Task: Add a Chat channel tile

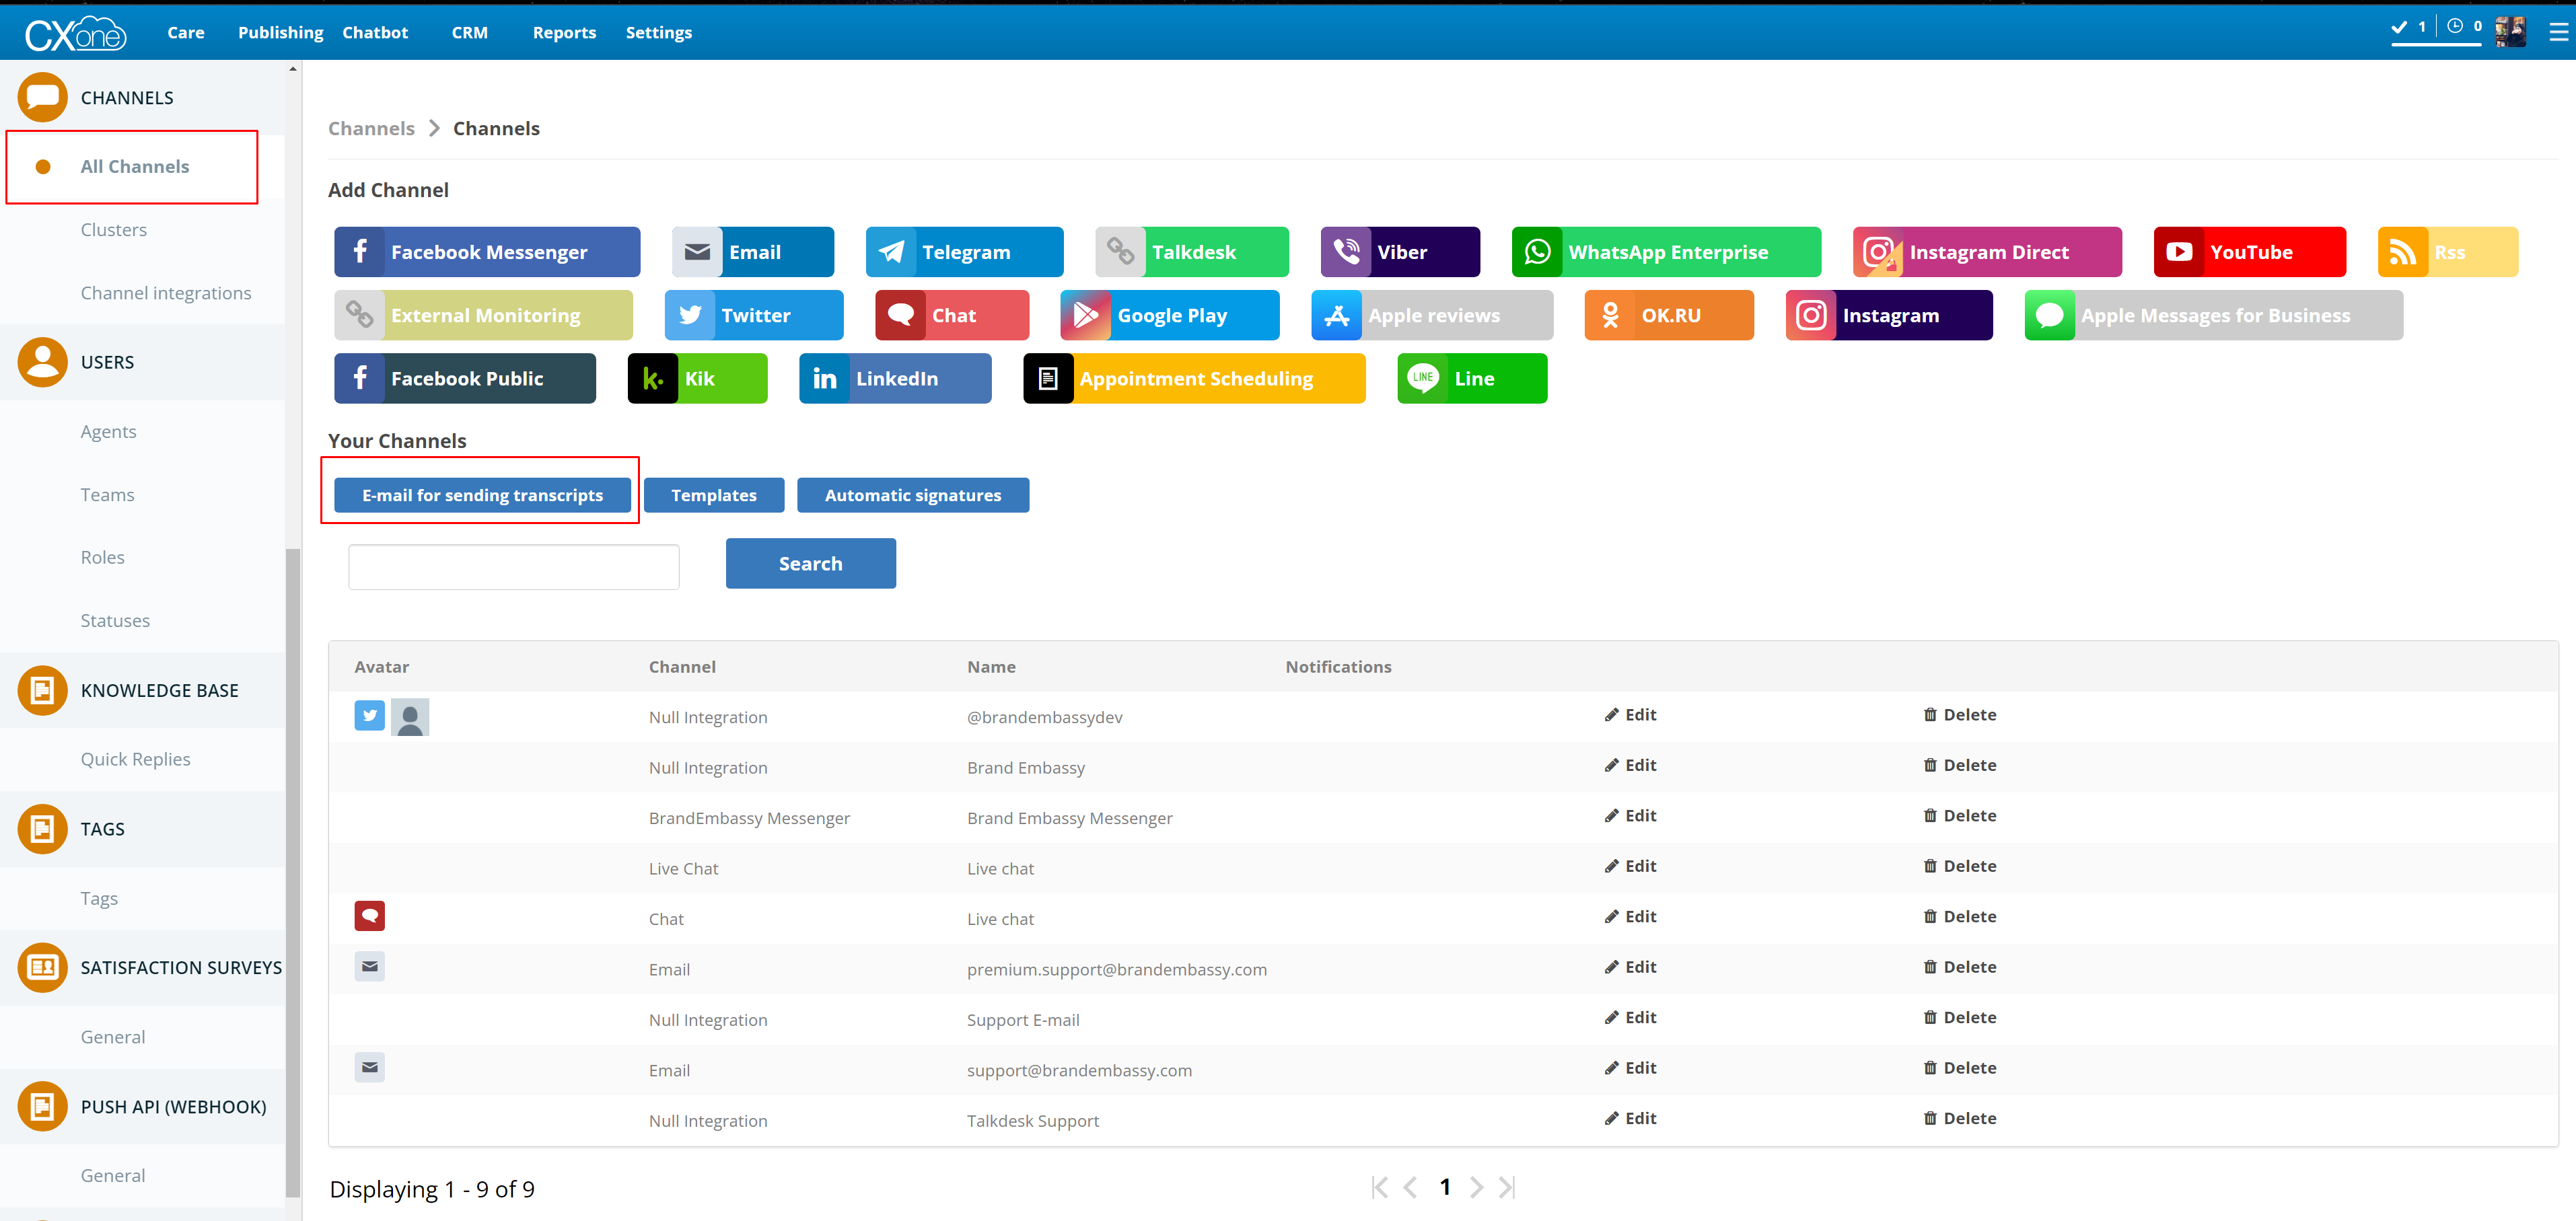Action: [x=952, y=315]
